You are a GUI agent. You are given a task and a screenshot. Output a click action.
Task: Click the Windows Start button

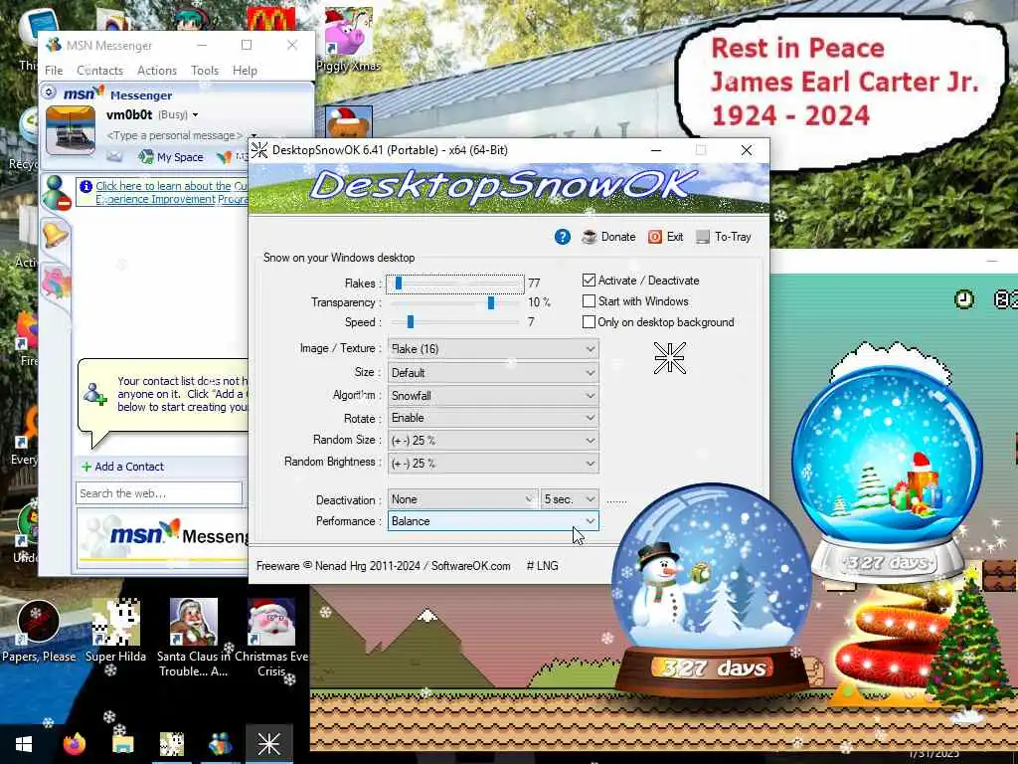pyautogui.click(x=24, y=744)
